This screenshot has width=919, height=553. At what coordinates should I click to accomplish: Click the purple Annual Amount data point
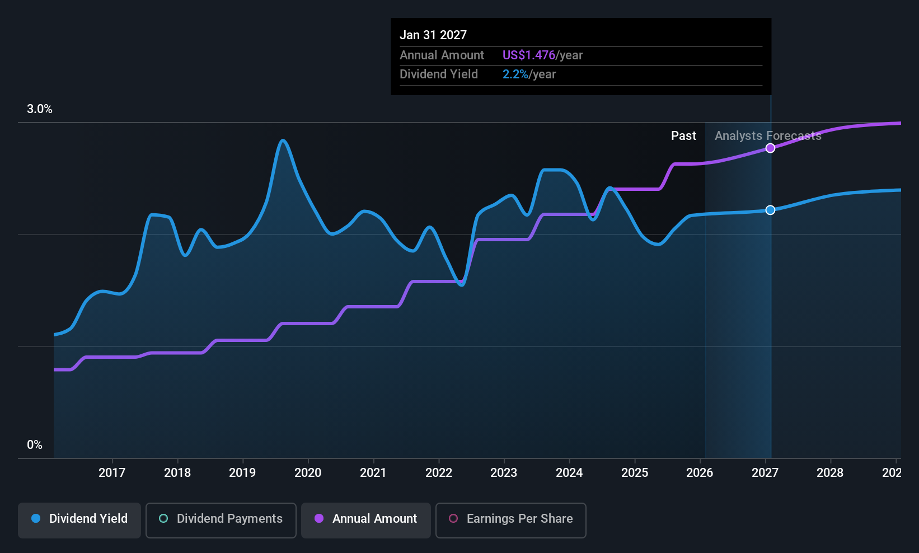[770, 148]
